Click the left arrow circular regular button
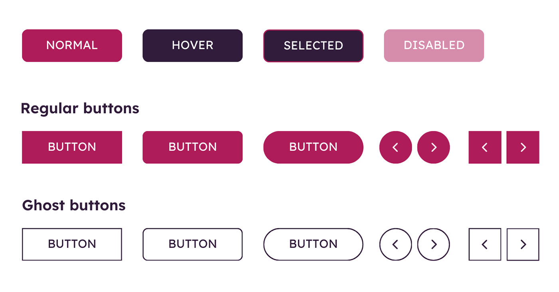 tap(395, 147)
